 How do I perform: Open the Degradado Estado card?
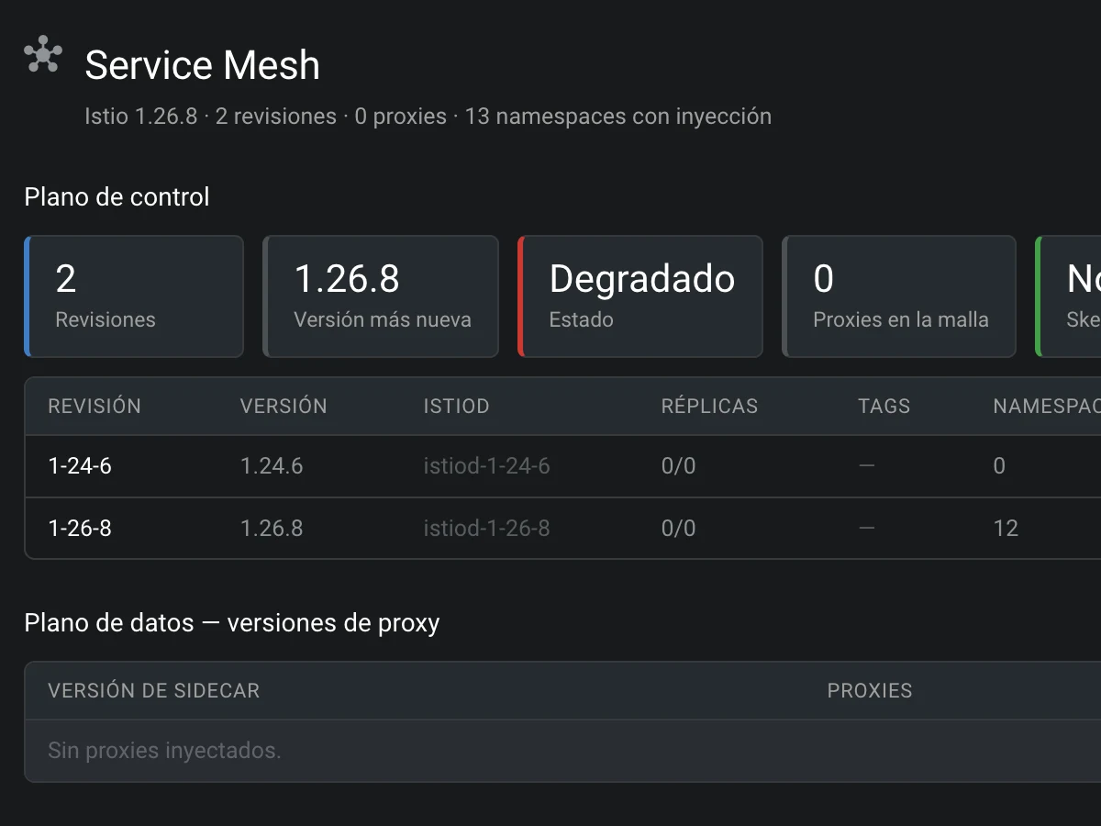click(640, 296)
